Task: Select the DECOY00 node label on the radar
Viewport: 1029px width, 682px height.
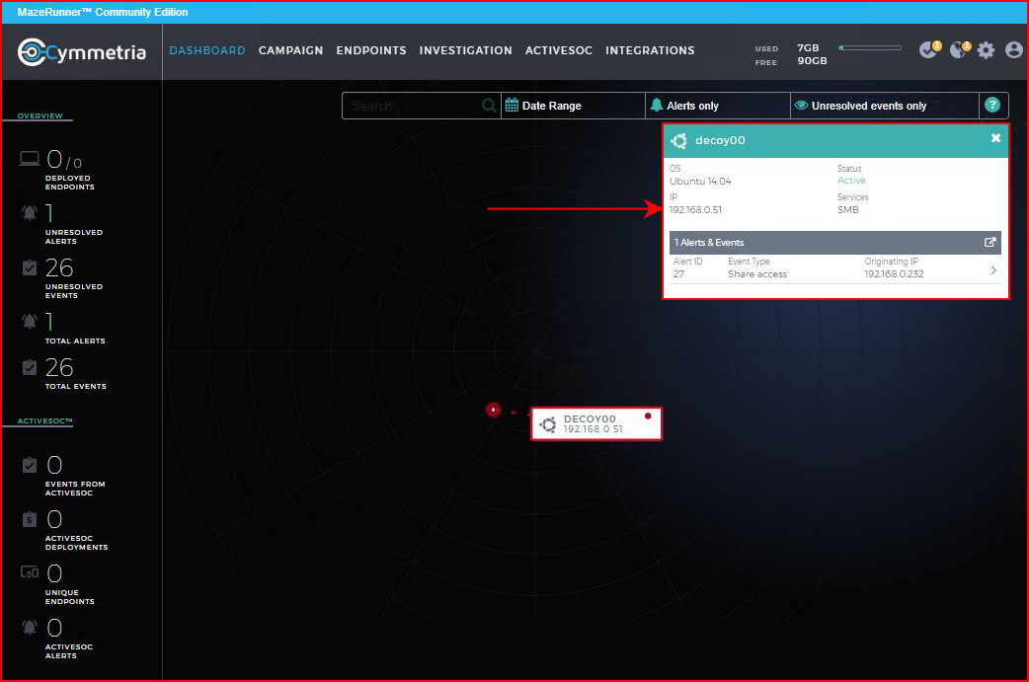Action: (595, 423)
